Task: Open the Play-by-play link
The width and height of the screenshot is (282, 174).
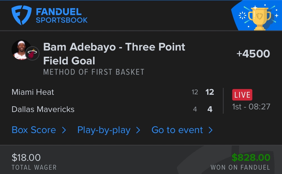Action: (104, 130)
